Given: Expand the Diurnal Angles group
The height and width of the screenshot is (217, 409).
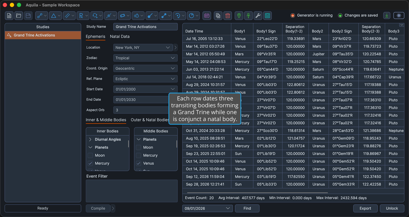Looking at the screenshot, I should 90,139.
